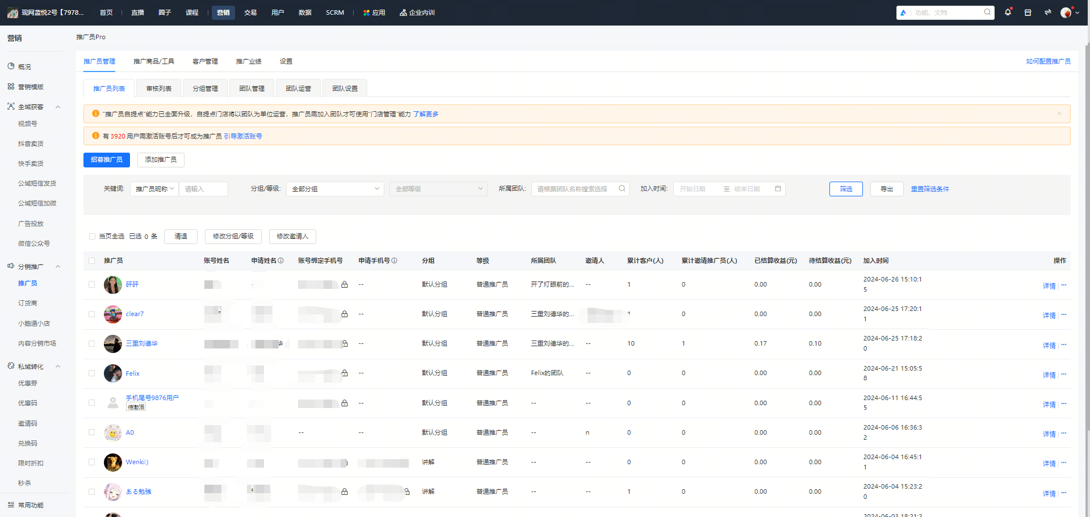Click the info icon beside 申请姓名 header
Screen dimensions: 1090x517
[280, 260]
